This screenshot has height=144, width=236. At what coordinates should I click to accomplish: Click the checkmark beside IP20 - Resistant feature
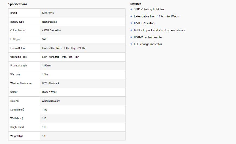[x=132, y=23]
